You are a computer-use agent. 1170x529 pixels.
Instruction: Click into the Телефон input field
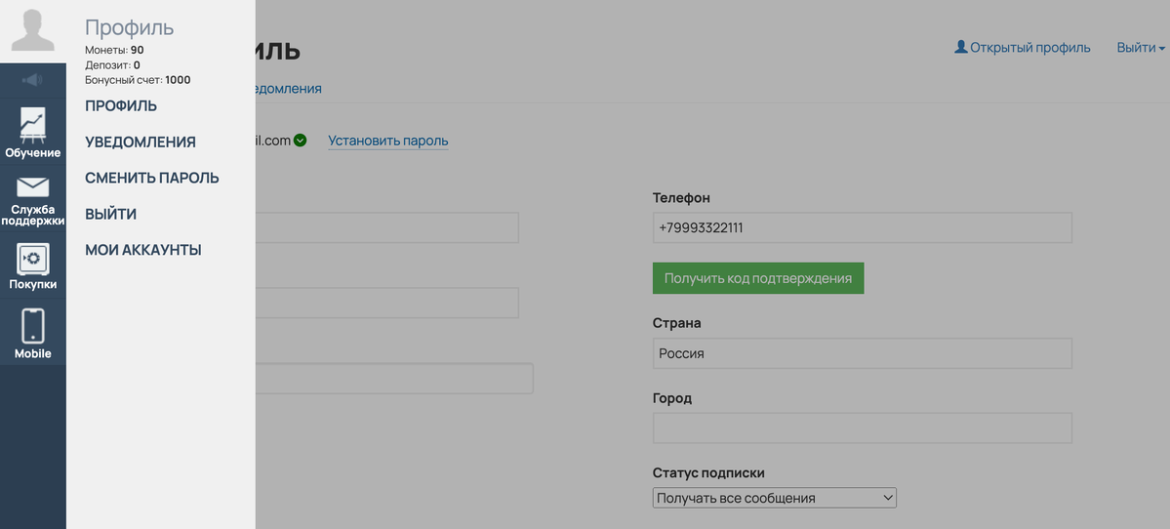[x=862, y=227]
